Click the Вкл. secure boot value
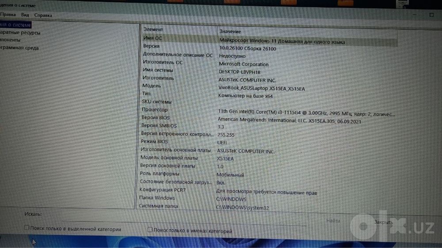The height and width of the screenshot is (248, 442). point(221,182)
